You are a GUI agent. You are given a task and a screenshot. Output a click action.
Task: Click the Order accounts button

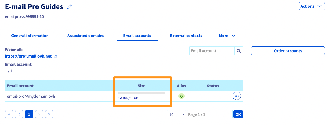(x=288, y=51)
